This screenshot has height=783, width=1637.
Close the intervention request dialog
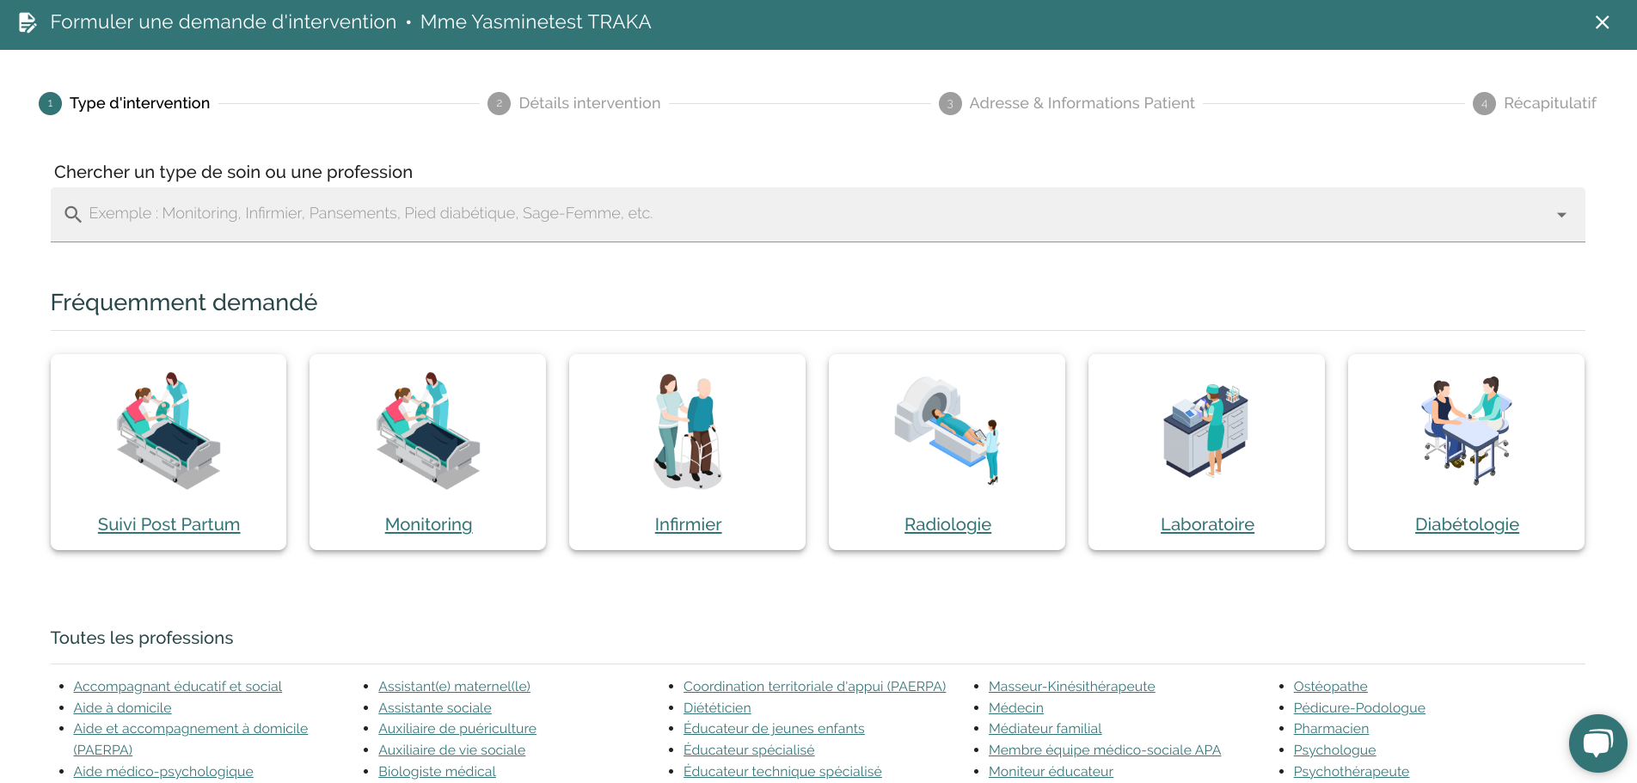(x=1602, y=22)
